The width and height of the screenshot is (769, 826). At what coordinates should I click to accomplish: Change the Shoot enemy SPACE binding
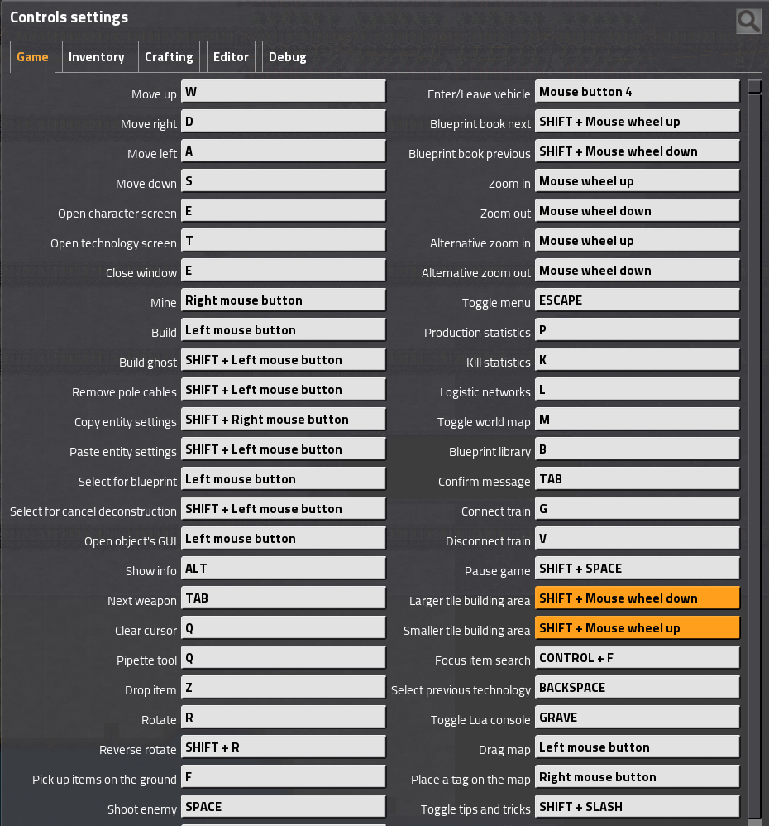coord(283,807)
